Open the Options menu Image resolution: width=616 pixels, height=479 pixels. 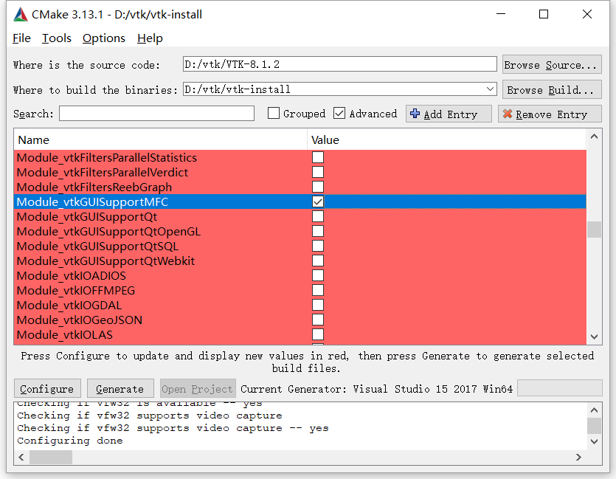coord(103,38)
